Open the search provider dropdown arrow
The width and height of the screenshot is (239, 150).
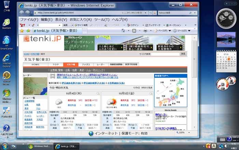195,13
